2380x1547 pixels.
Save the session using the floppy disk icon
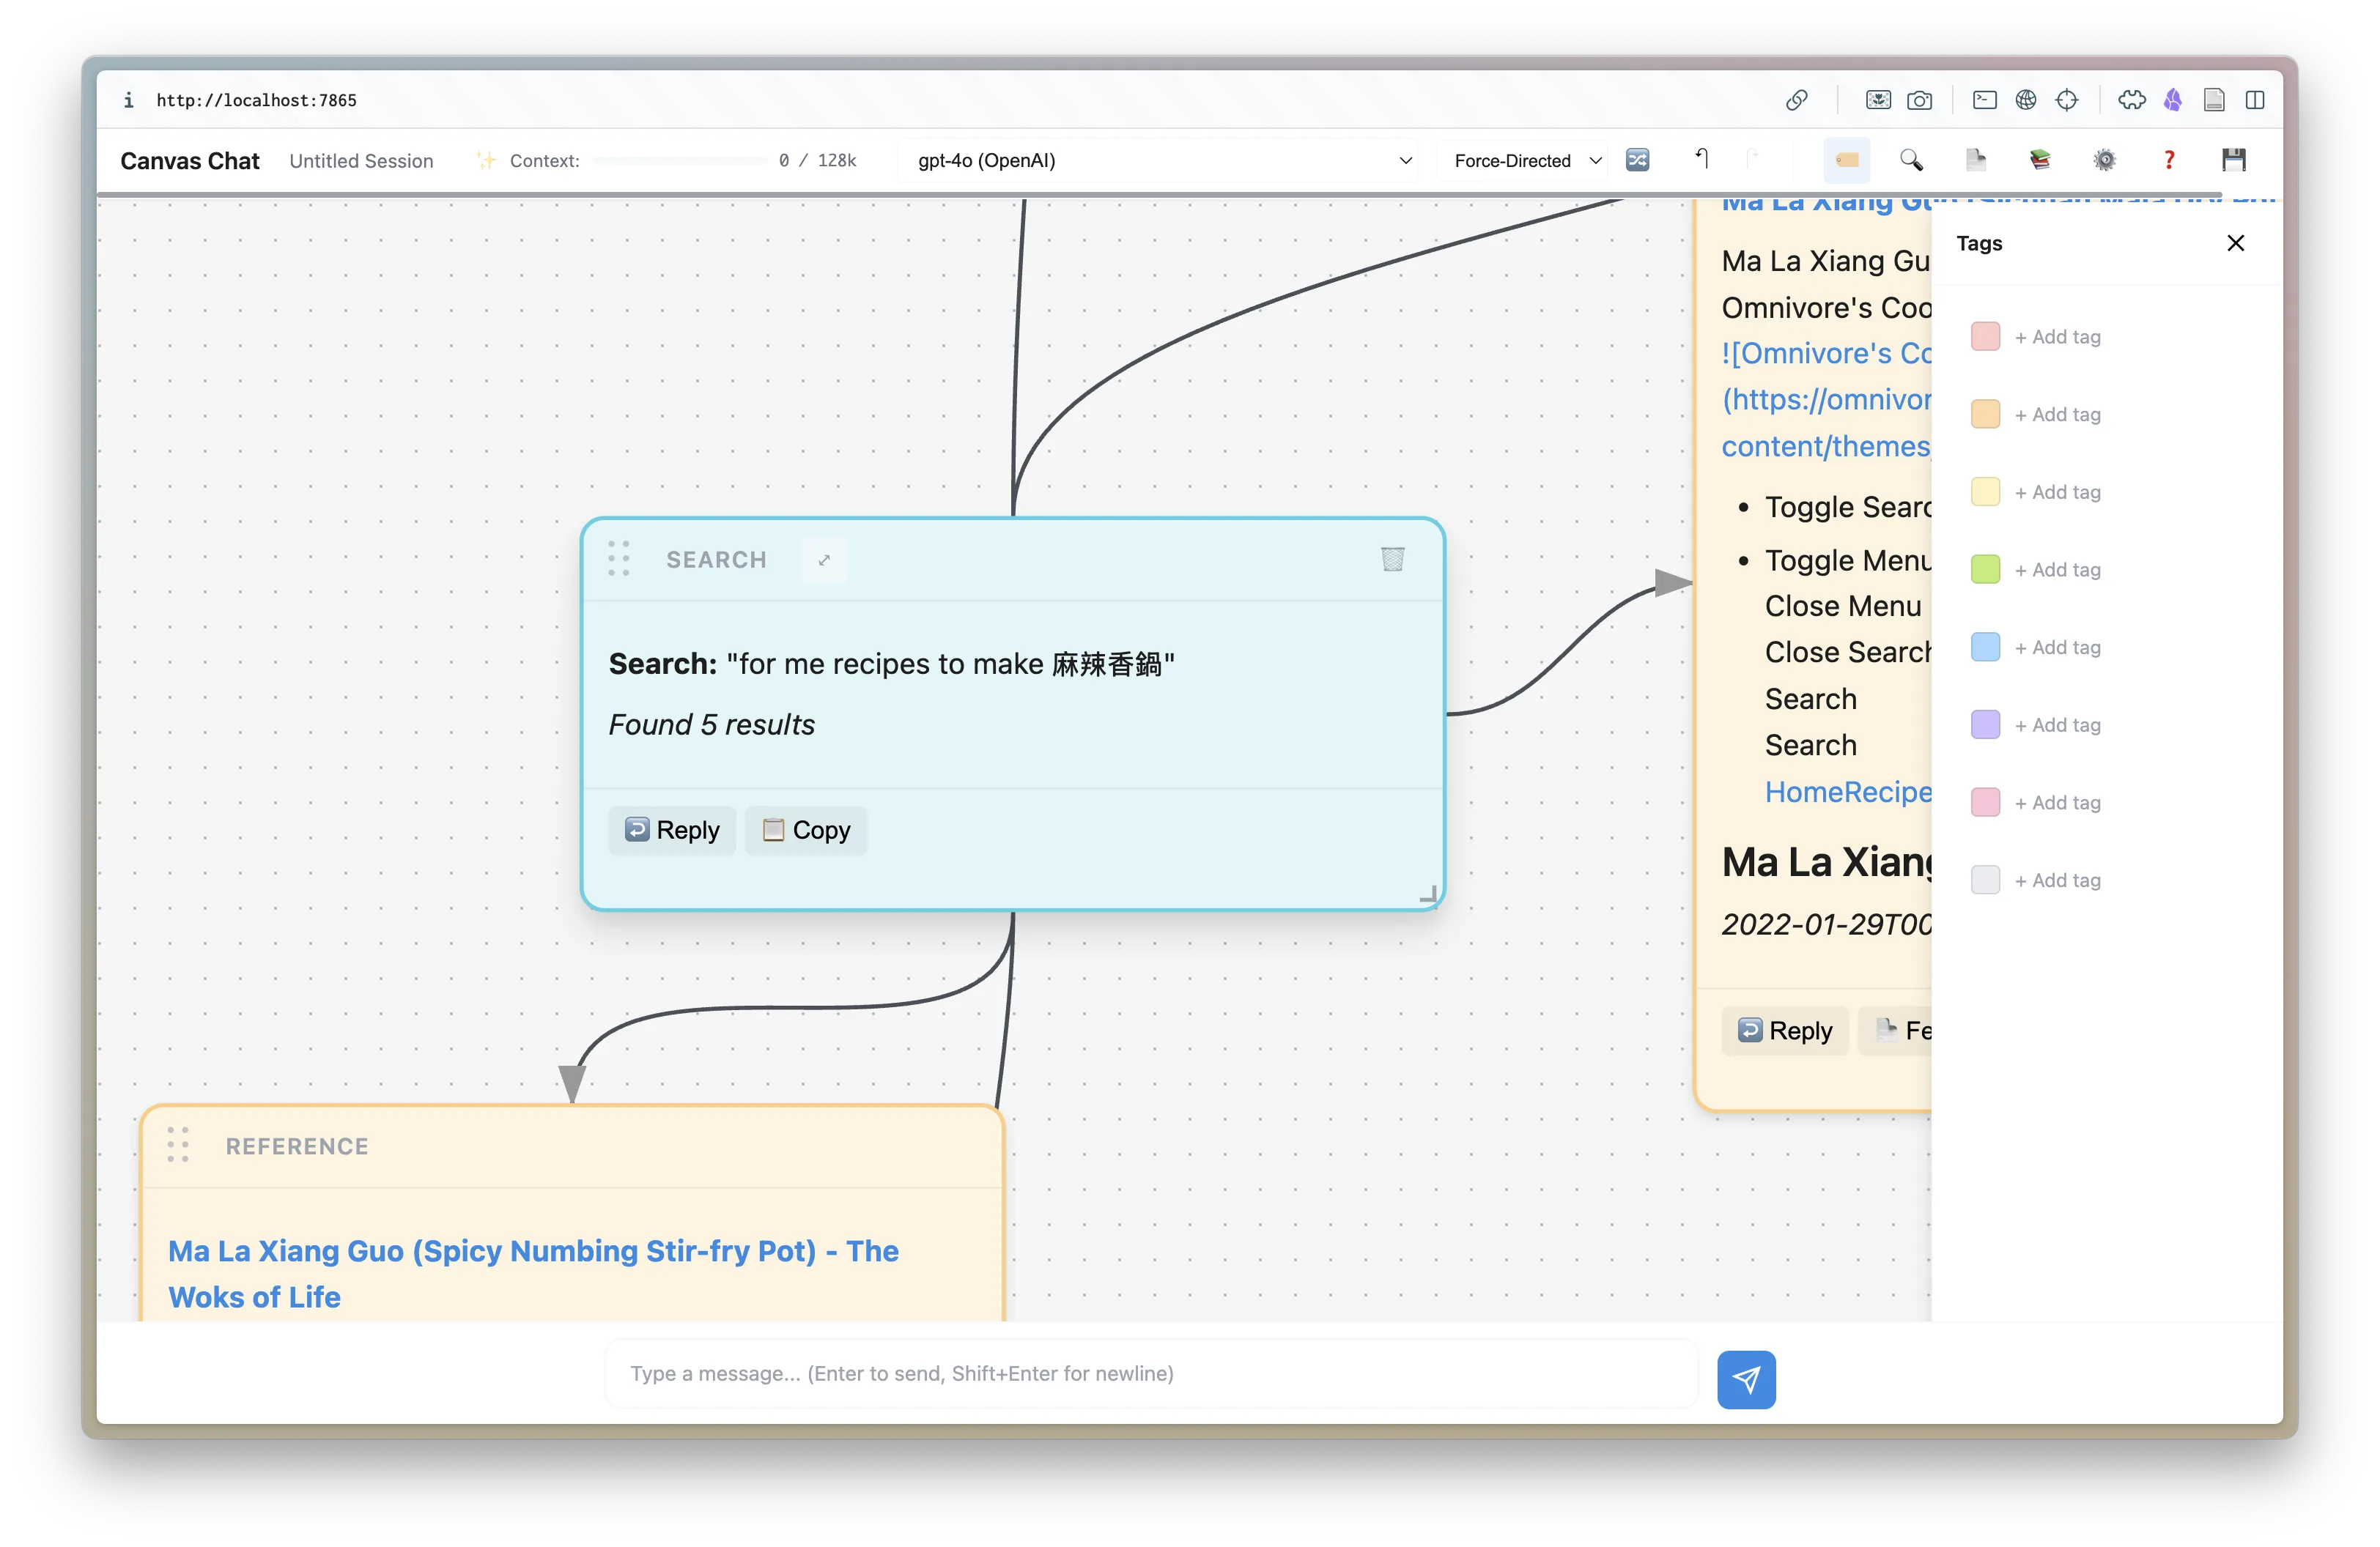click(2236, 160)
